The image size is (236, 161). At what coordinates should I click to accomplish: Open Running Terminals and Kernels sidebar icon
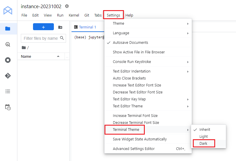(8, 60)
